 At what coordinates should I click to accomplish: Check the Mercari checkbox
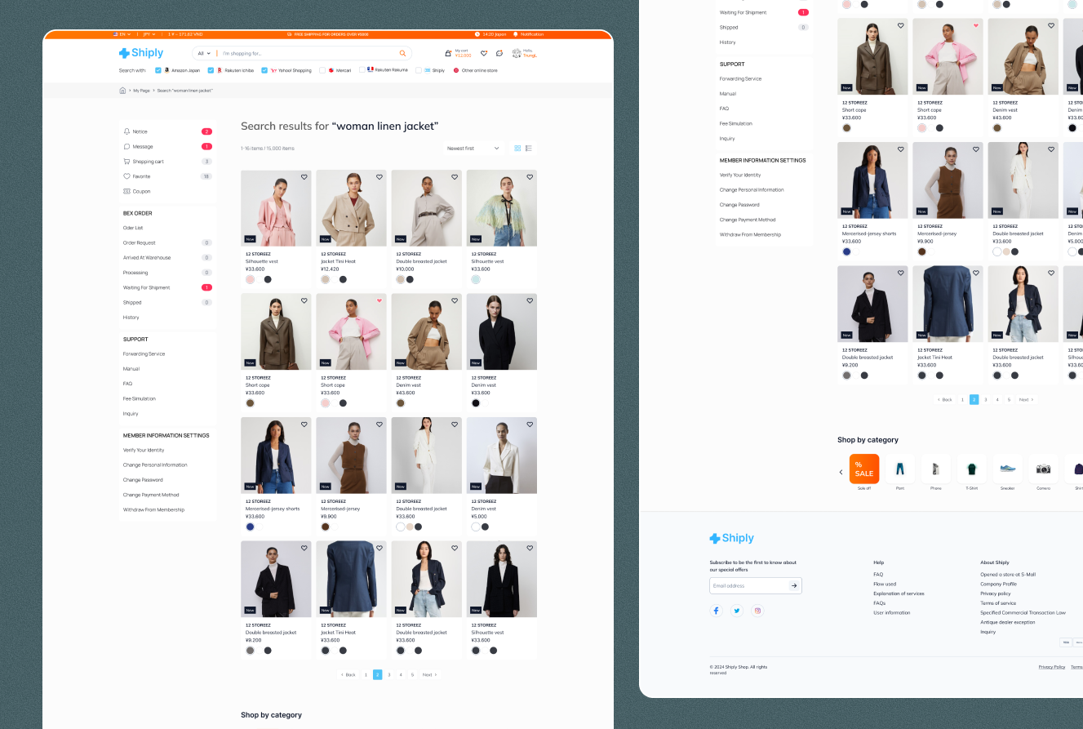click(x=322, y=70)
